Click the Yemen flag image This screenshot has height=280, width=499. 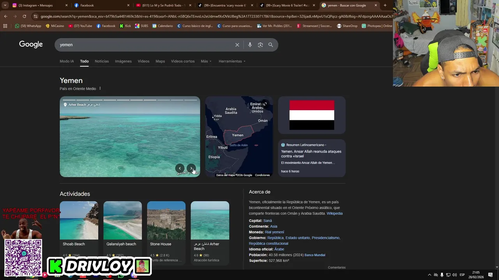[312, 115]
